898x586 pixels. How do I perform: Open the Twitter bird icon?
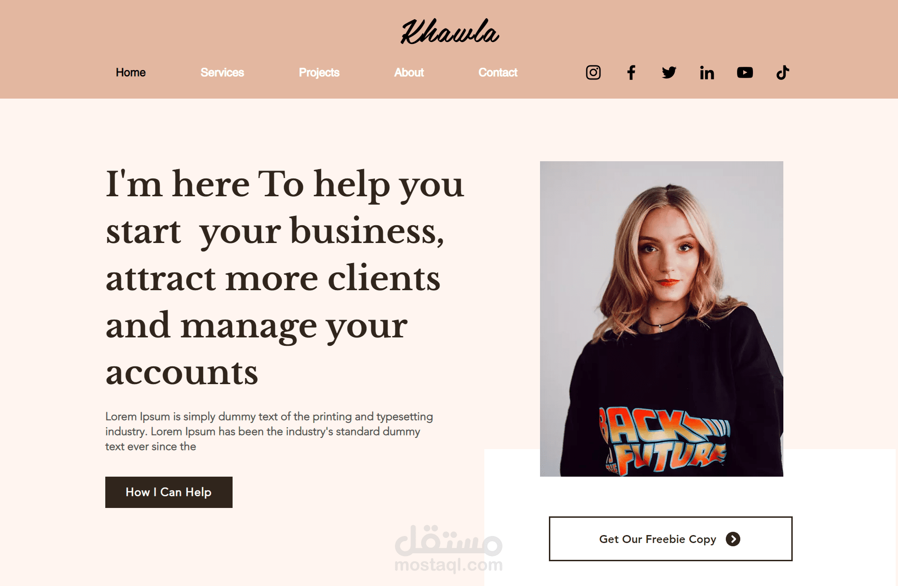pos(669,72)
